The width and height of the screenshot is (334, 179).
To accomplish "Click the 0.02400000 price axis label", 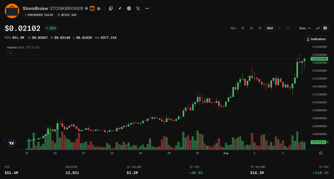I will [320, 47].
